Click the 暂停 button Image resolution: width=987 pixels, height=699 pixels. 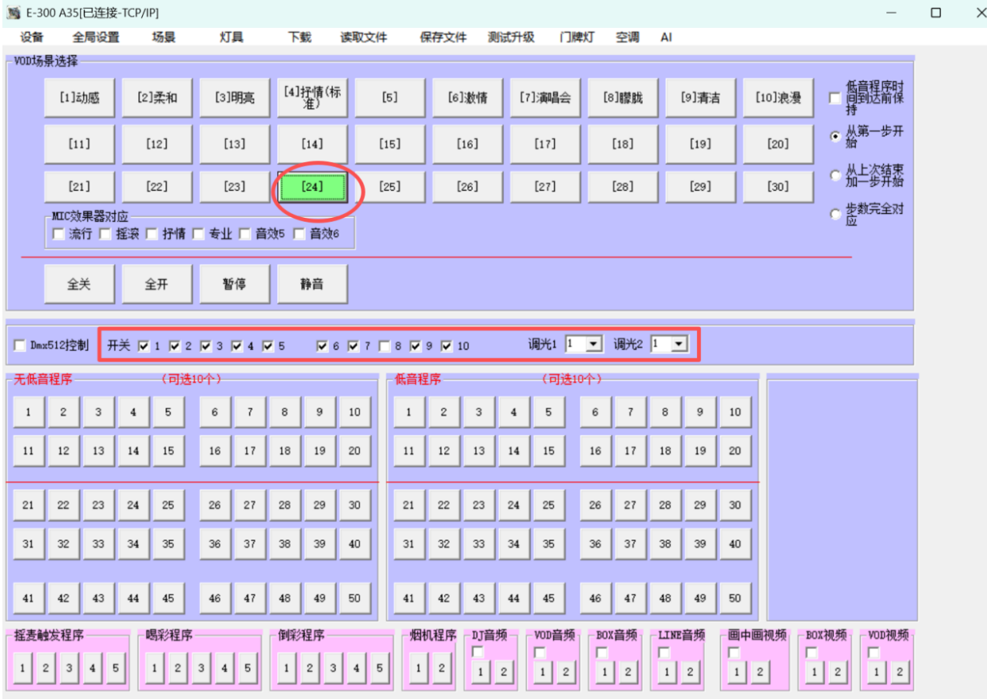pos(234,284)
